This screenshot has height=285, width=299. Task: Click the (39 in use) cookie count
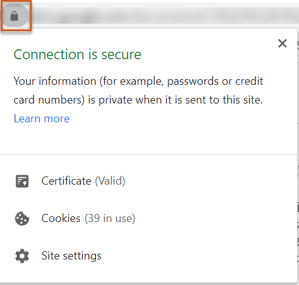110,218
